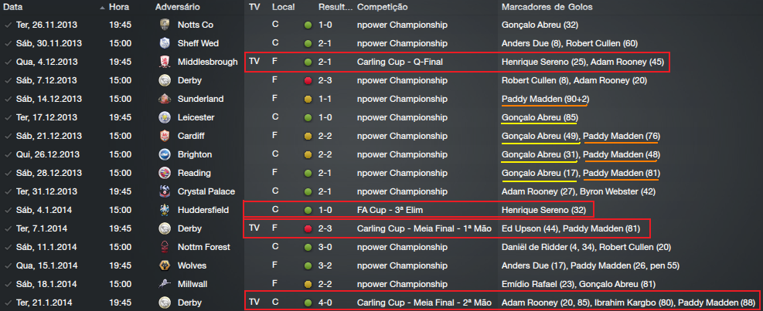This screenshot has width=763, height=311.
Task: Click the Wolves club badge
Action: [x=164, y=265]
